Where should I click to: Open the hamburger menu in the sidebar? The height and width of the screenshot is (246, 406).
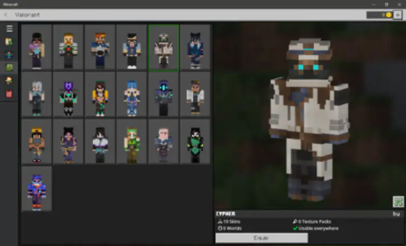(x=9, y=29)
